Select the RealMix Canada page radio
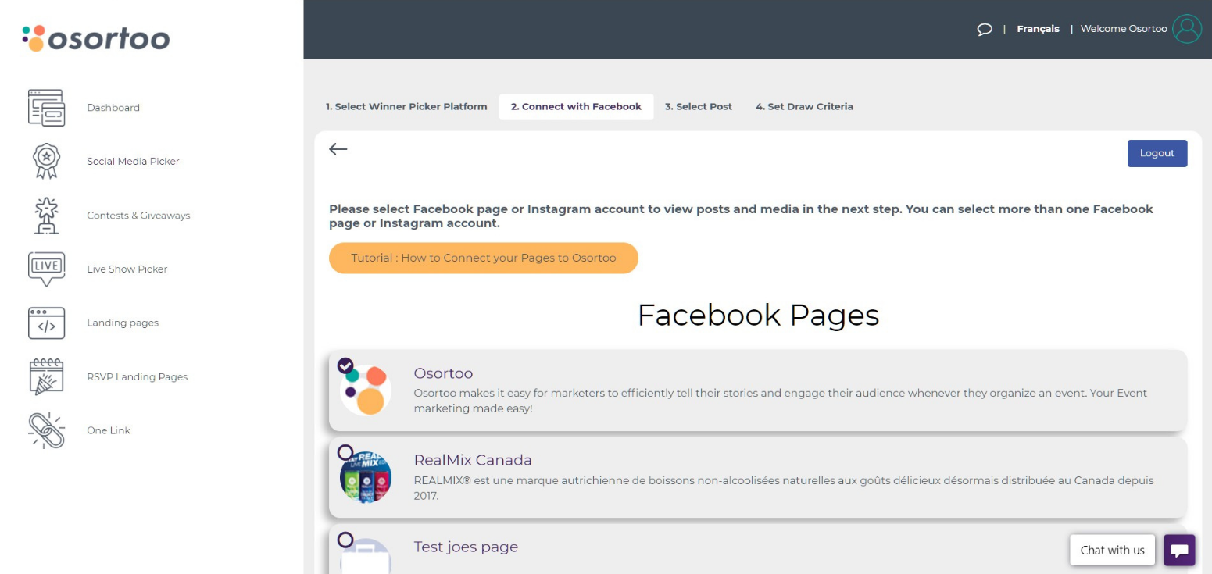Viewport: 1212px width, 574px height. (345, 452)
